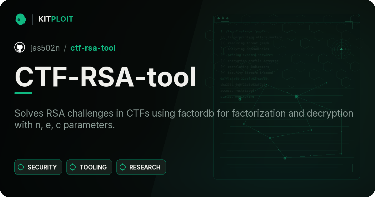The image size is (375, 197).
Task: Click the radar target icon in terminal window
Action: [x=341, y=49]
